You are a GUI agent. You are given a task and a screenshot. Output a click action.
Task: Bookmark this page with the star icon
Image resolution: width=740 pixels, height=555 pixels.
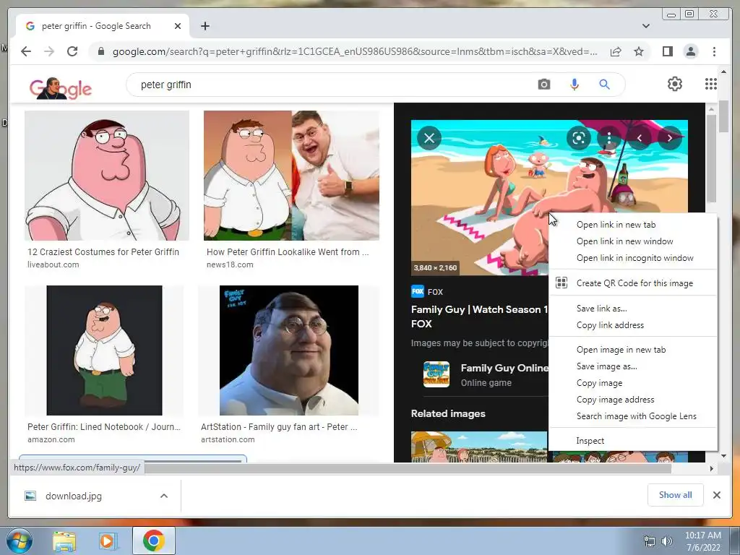(639, 51)
